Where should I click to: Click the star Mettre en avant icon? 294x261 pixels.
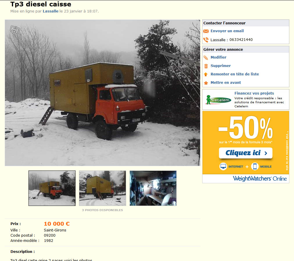click(206, 83)
